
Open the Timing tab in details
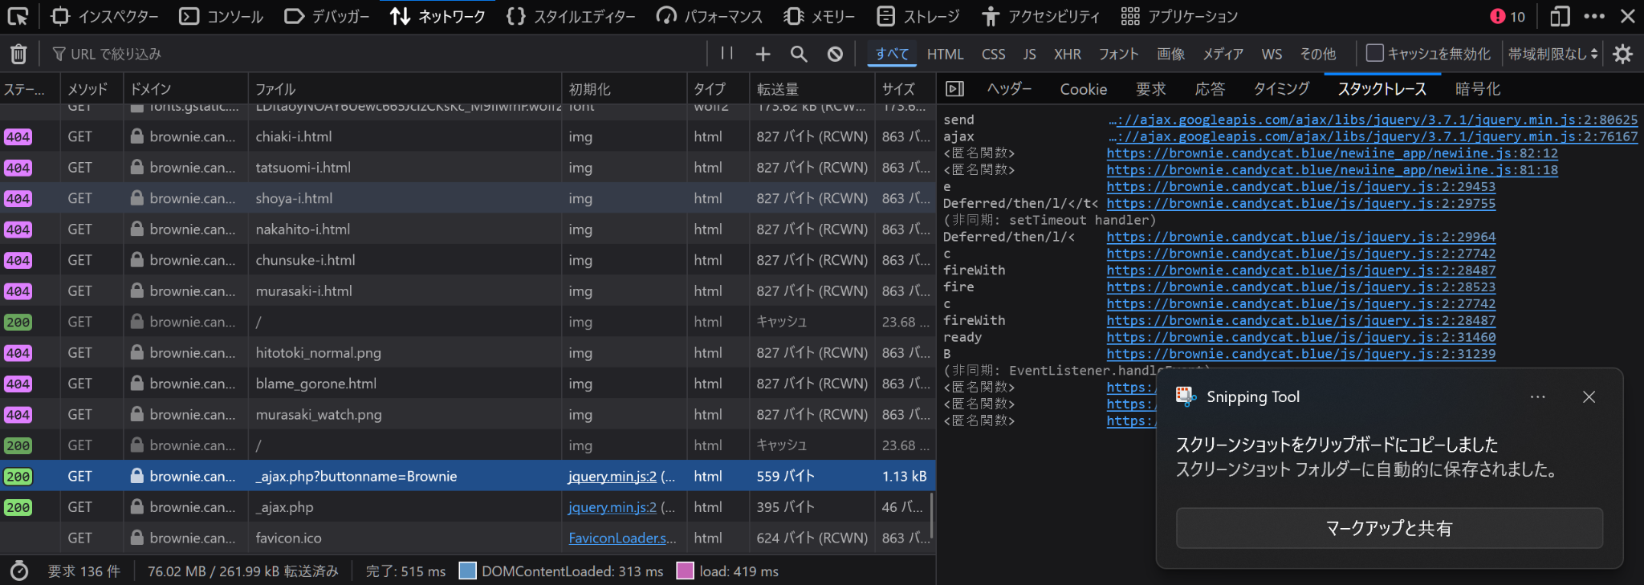click(x=1281, y=89)
